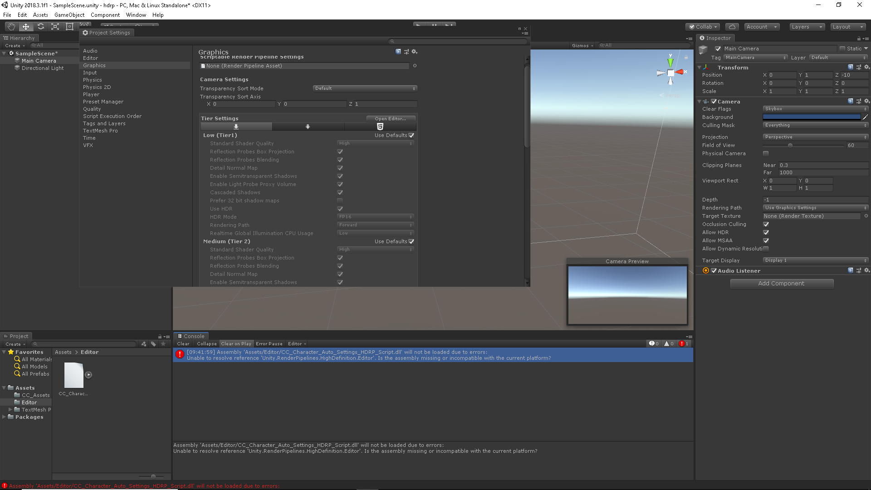Switch to the Console tab

click(x=191, y=336)
